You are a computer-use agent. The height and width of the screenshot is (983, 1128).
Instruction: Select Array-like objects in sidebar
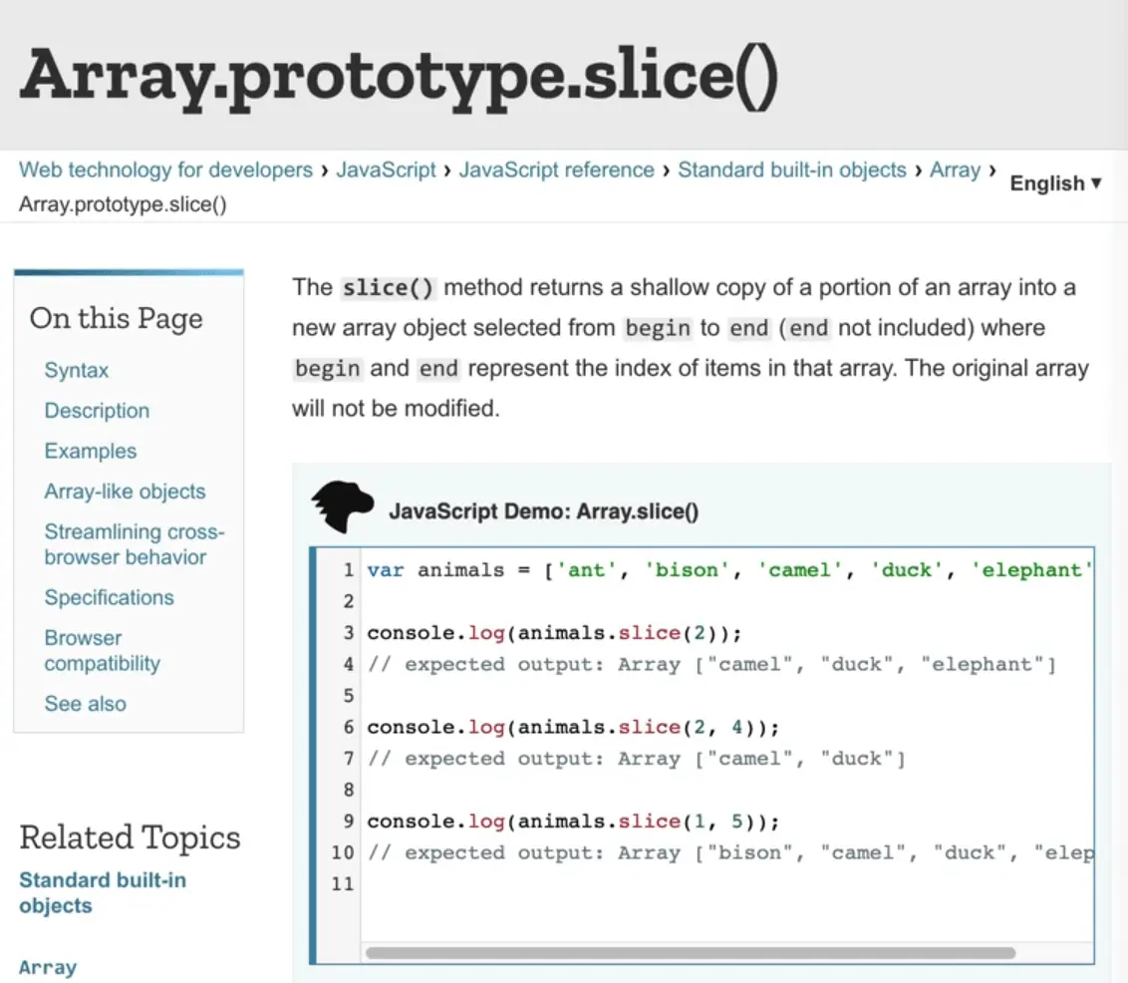point(125,491)
